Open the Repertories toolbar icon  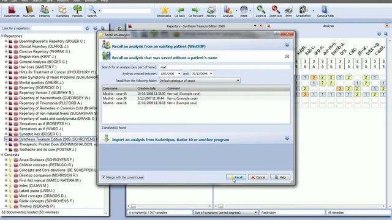coord(12,11)
